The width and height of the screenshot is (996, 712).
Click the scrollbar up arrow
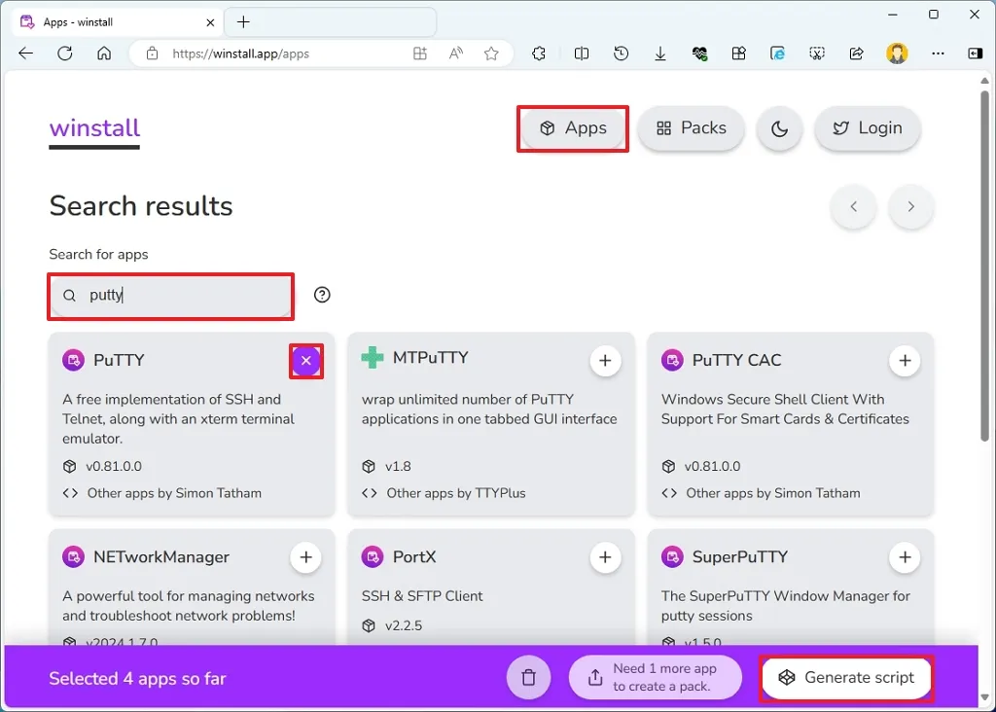pos(984,81)
